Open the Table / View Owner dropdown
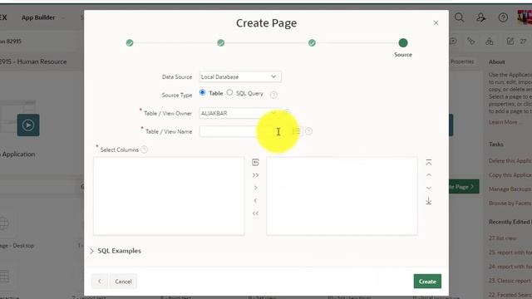This screenshot has height=299, width=532. coord(240,113)
